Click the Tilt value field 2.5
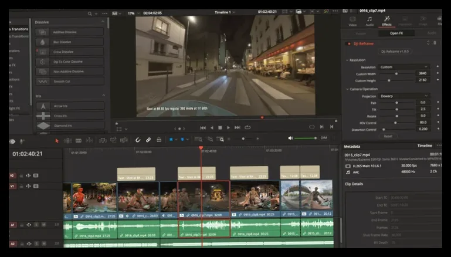Viewport: 451px width, 257px height. [x=423, y=109]
